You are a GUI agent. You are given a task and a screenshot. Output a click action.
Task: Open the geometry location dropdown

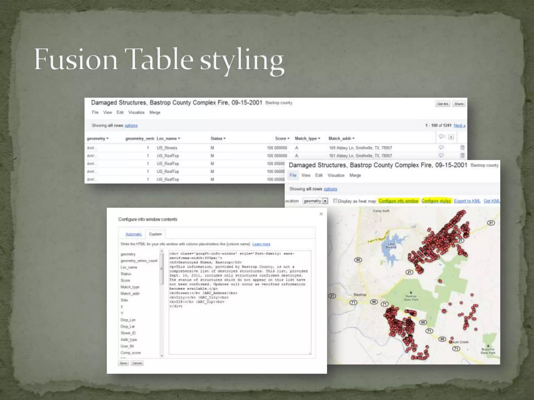315,201
